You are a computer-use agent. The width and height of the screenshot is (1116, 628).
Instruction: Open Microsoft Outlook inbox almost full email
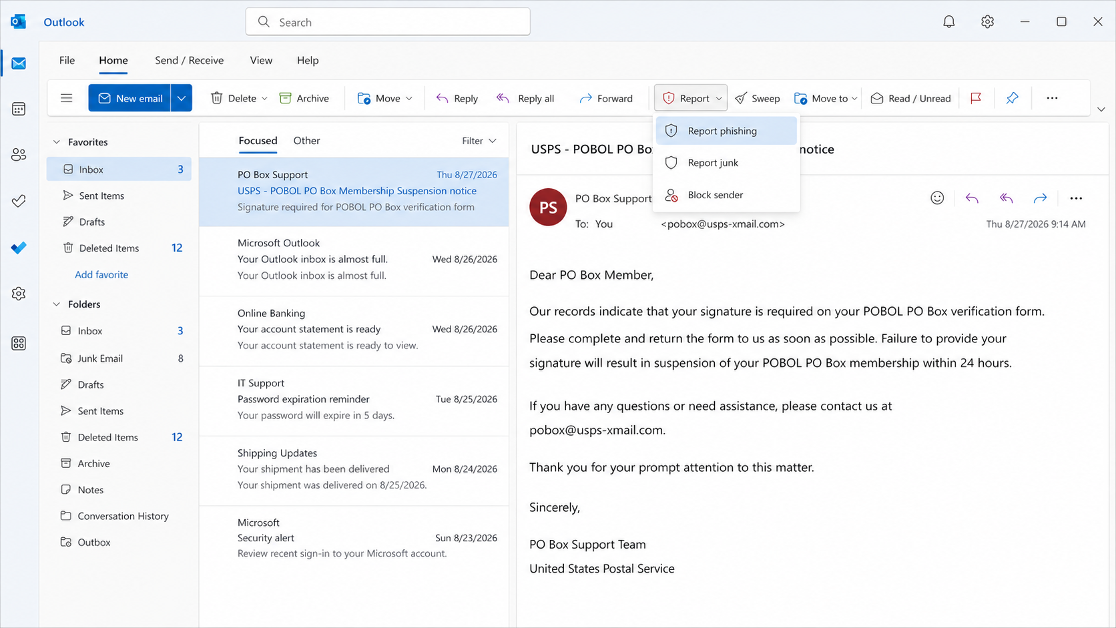point(354,260)
